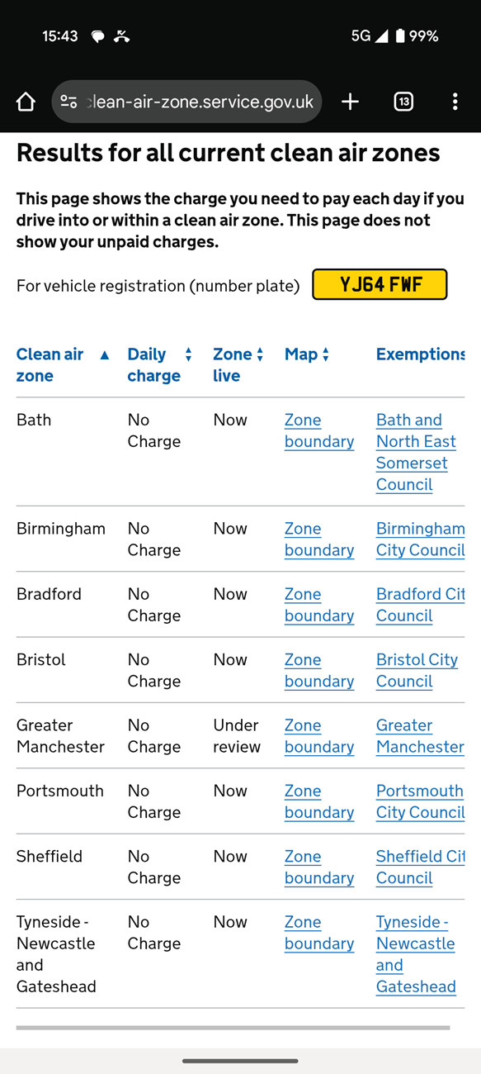Sort table by Map column arrows
The width and height of the screenshot is (481, 1074).
[326, 354]
